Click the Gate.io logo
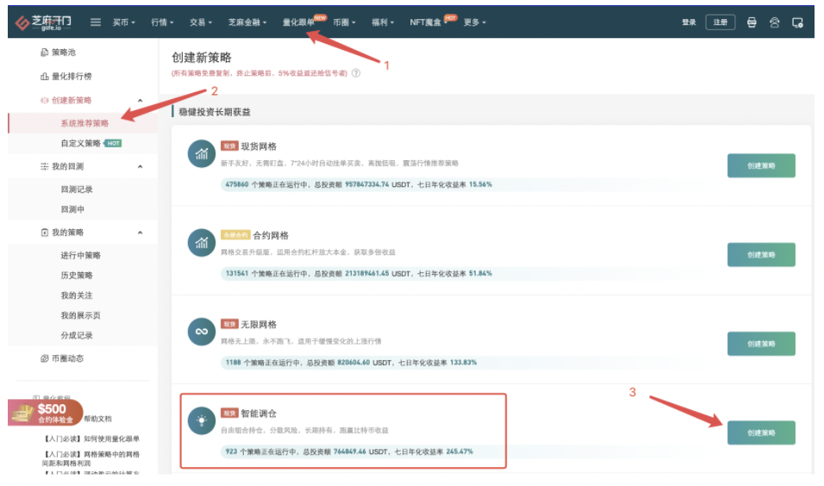Screen dimensions: 824x486 click(x=42, y=22)
